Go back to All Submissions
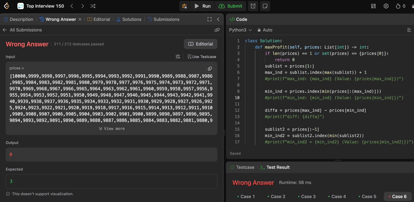This screenshot has height=202, width=414. pyautogui.click(x=22, y=30)
